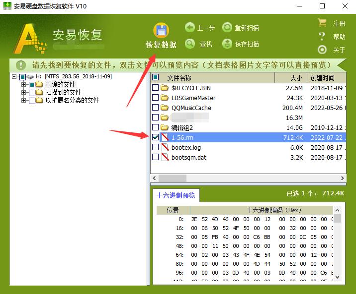The image size is (356, 294).
Task: Click the Recover Data floppy disk icon
Action: point(161,30)
